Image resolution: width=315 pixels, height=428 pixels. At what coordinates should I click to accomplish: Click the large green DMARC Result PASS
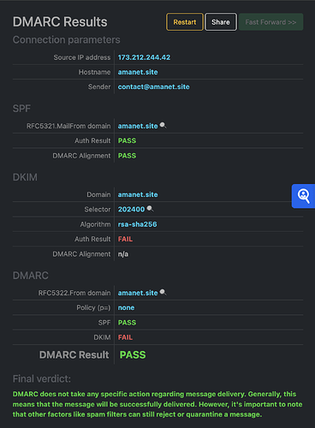(133, 354)
